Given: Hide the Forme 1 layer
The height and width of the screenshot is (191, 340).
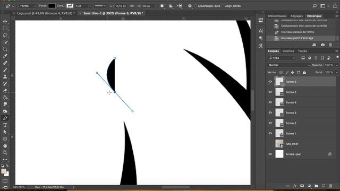Looking at the screenshot, I should (x=270, y=133).
